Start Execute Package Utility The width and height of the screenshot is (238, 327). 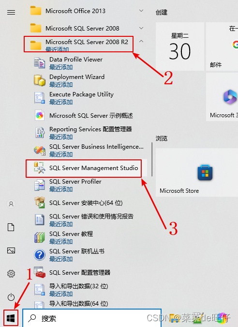(x=87, y=98)
